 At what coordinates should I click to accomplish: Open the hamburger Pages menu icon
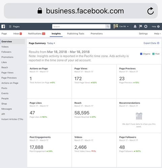pos(10,27)
